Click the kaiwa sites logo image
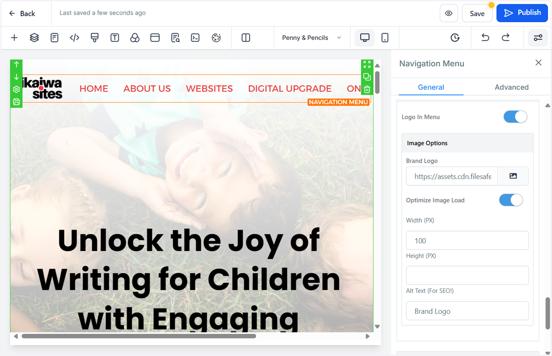The width and height of the screenshot is (552, 356). [42, 88]
